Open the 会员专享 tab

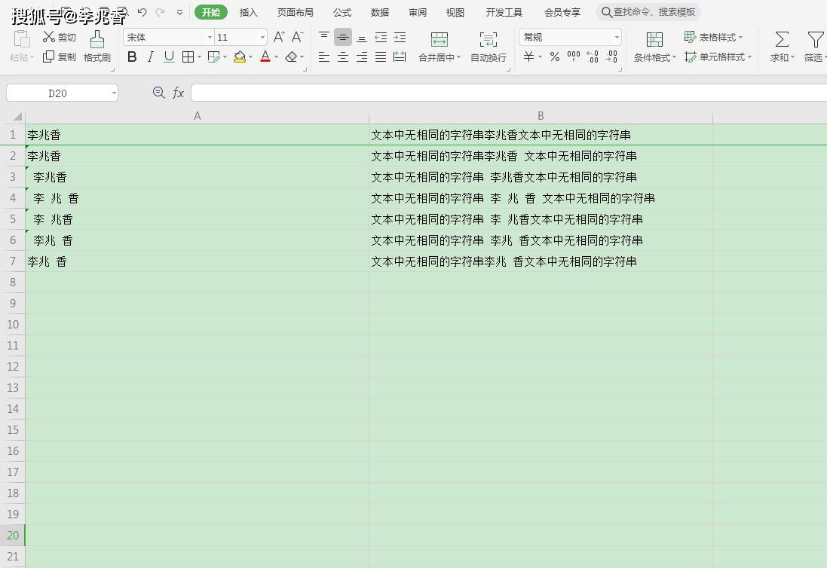(x=562, y=12)
